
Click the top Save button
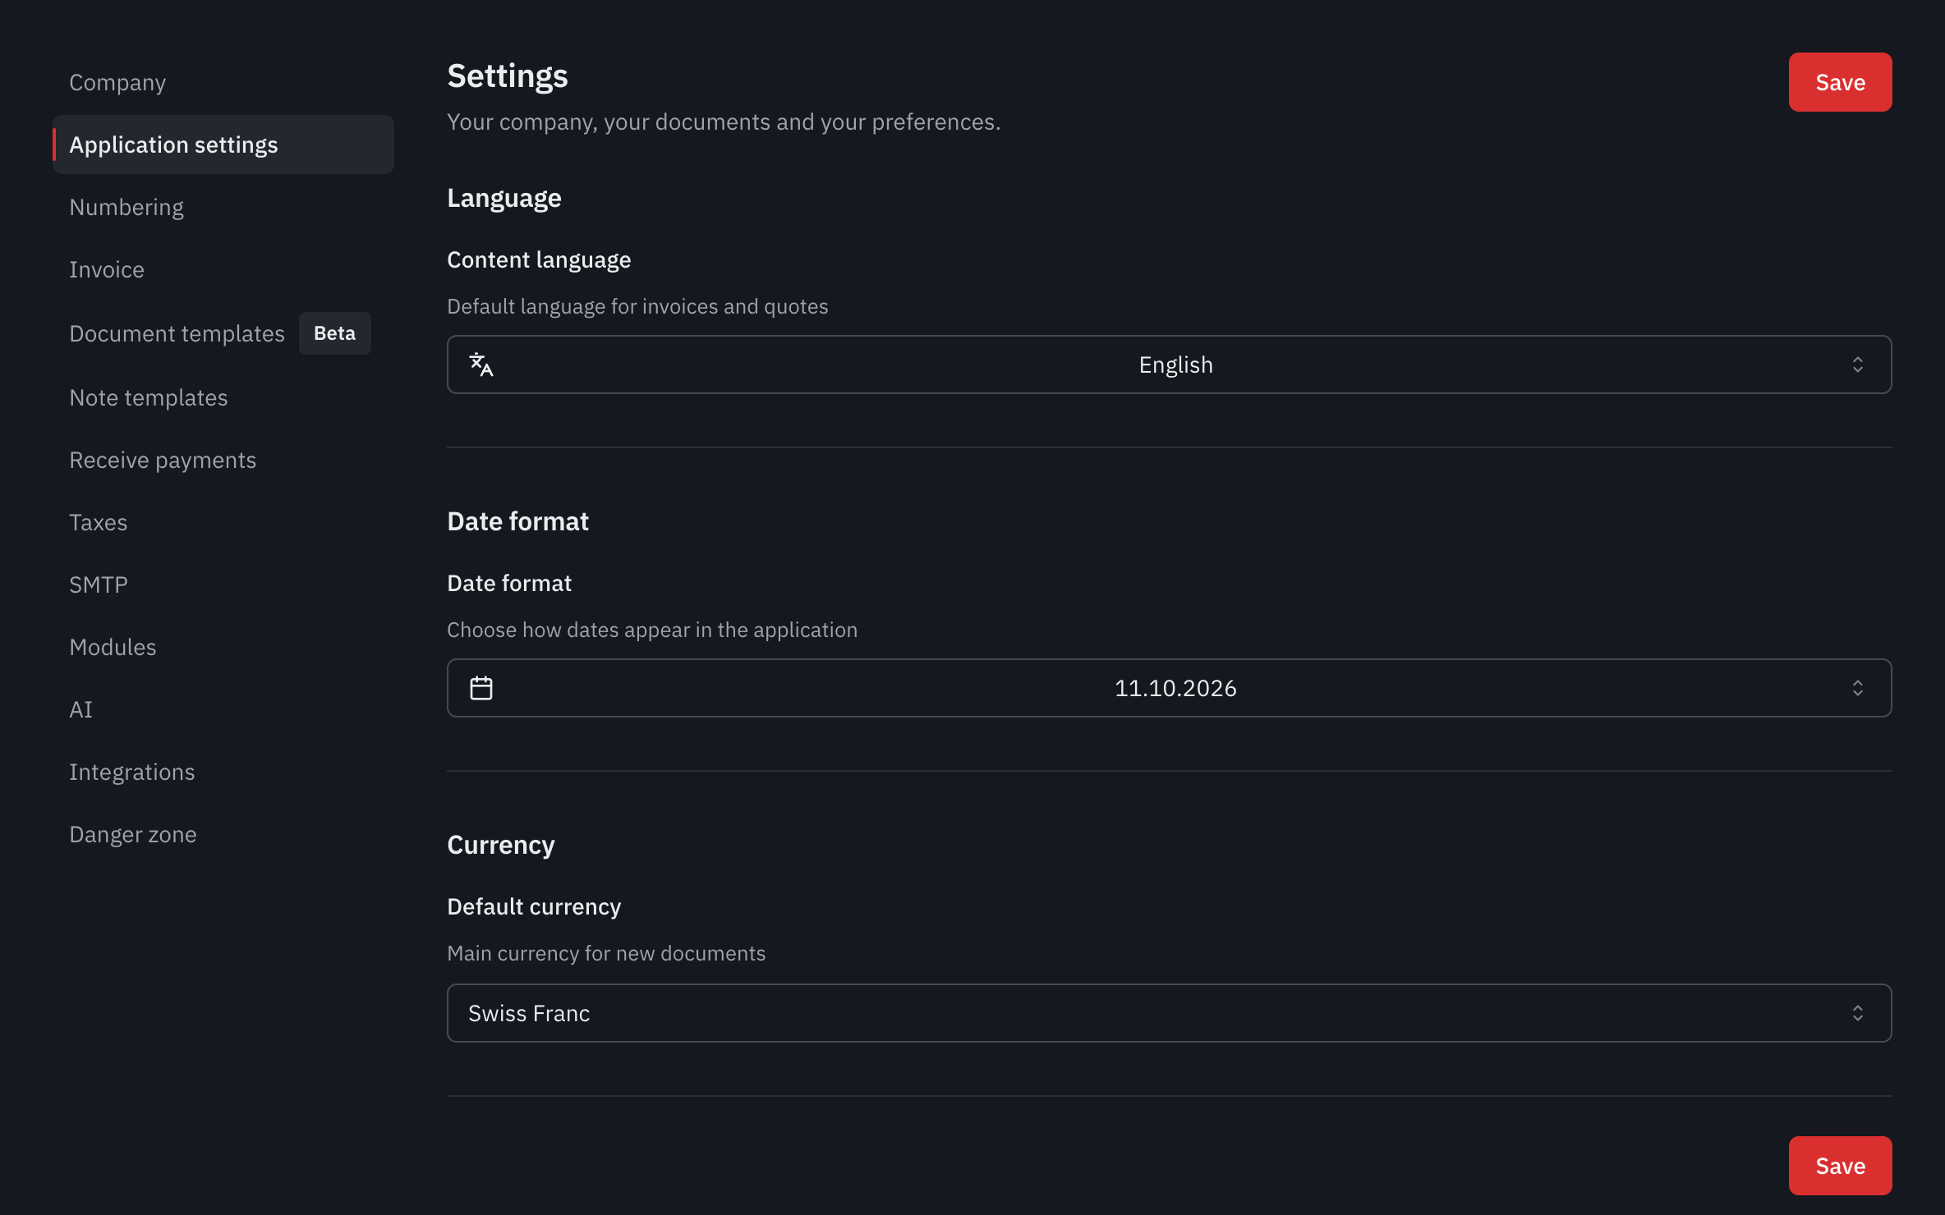(x=1840, y=82)
